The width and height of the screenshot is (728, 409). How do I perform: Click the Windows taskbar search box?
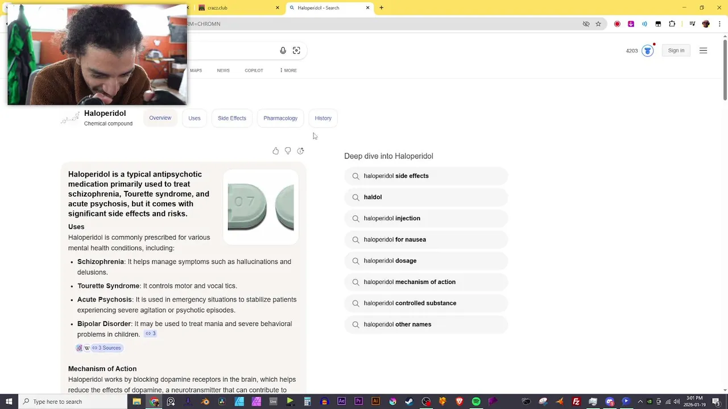coord(72,402)
